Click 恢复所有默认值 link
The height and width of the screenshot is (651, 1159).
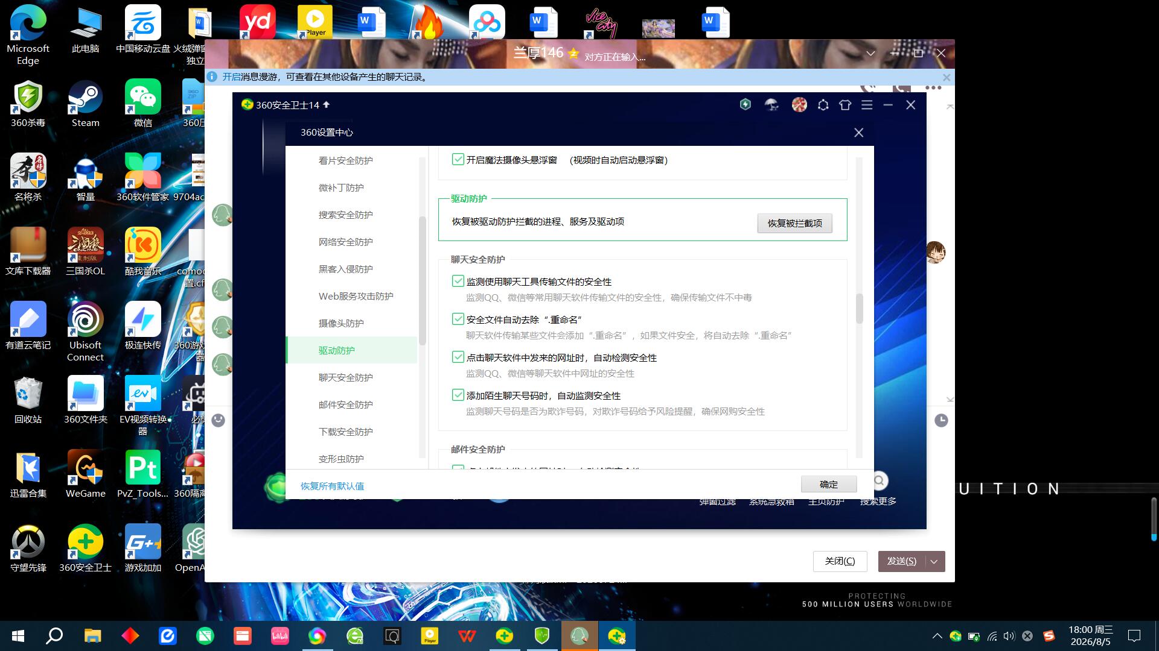tap(333, 486)
